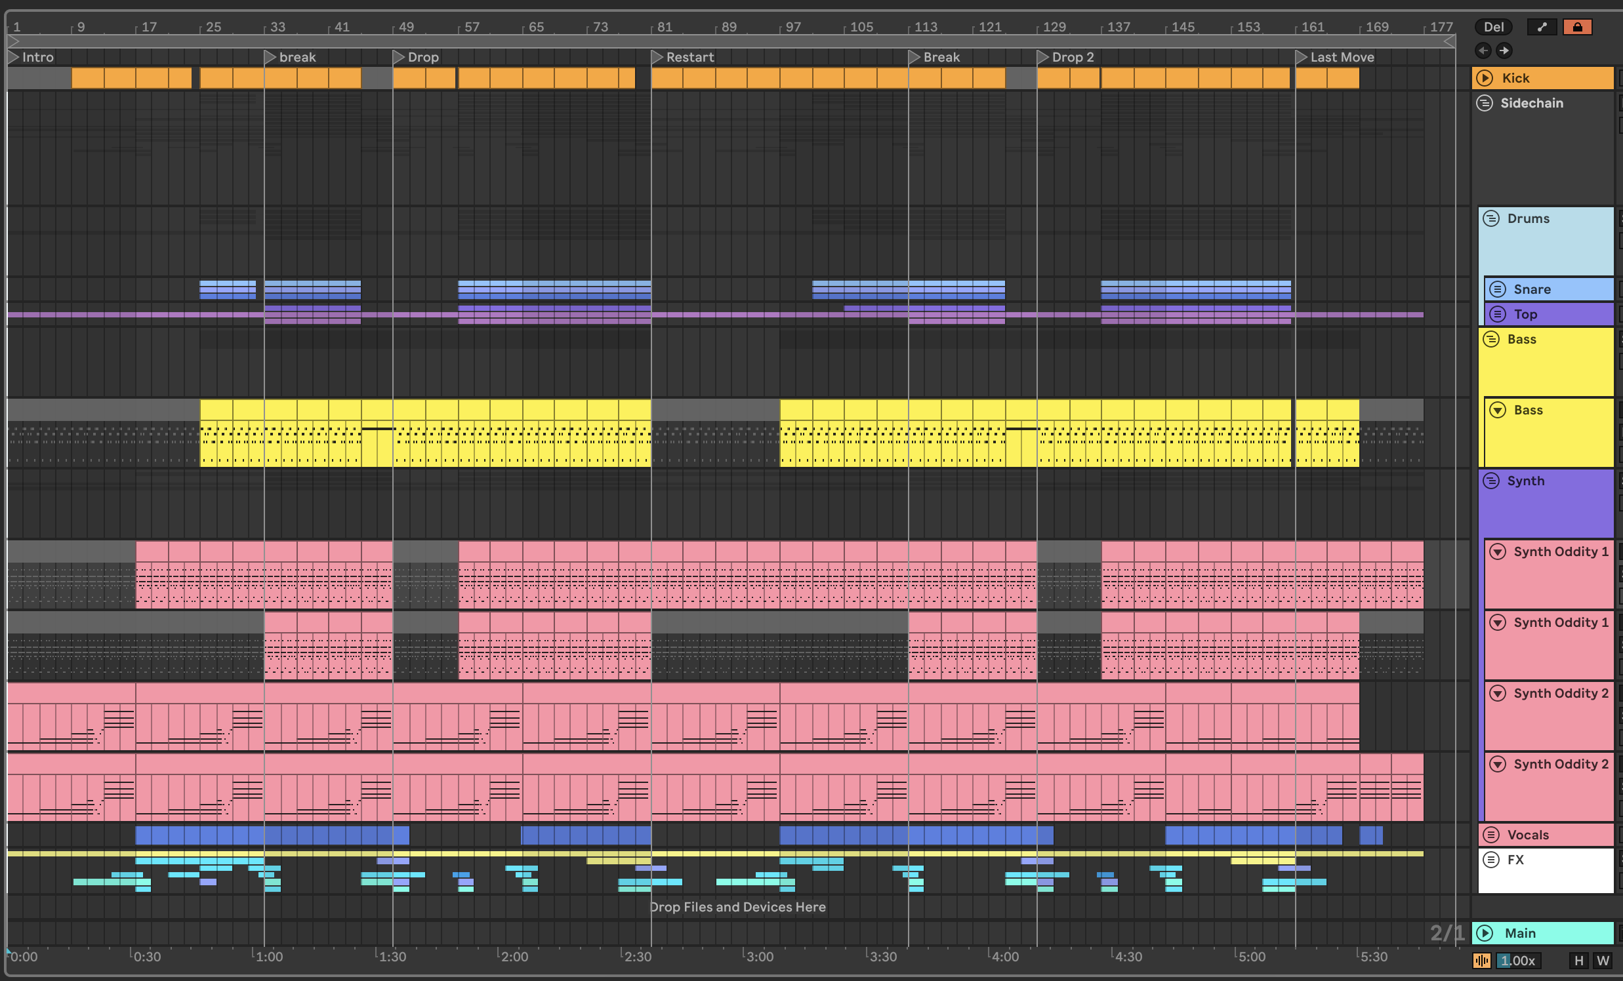This screenshot has height=981, width=1623.
Task: Click the previous locator arrow
Action: pyautogui.click(x=1483, y=50)
